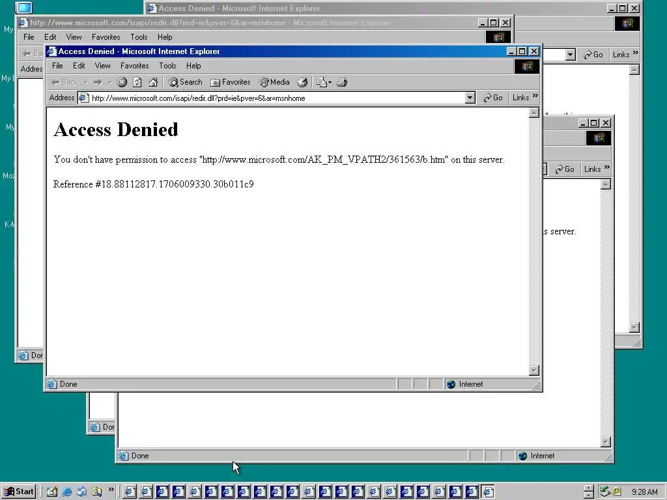Open the Start menu
Image resolution: width=667 pixels, height=500 pixels.
click(19, 492)
